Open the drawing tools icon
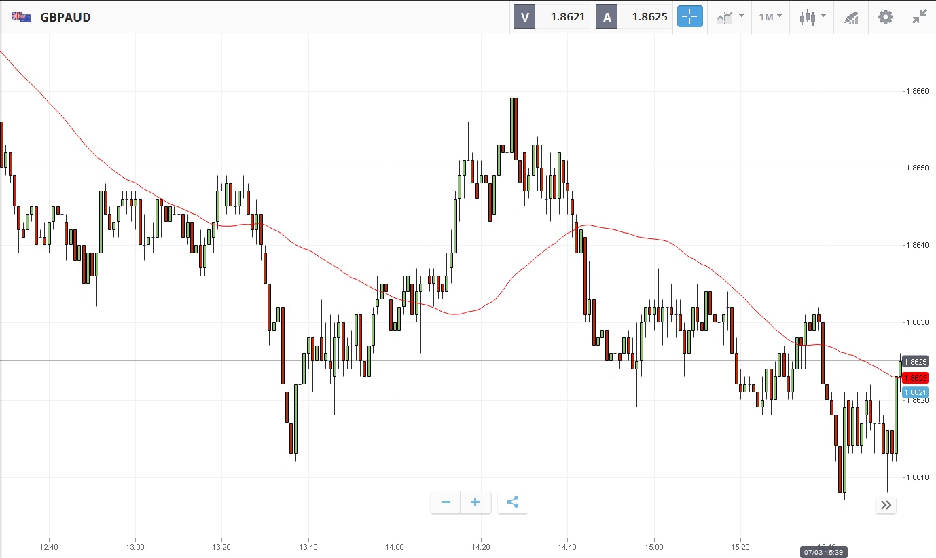Screen dimensions: 936x558 851,17
